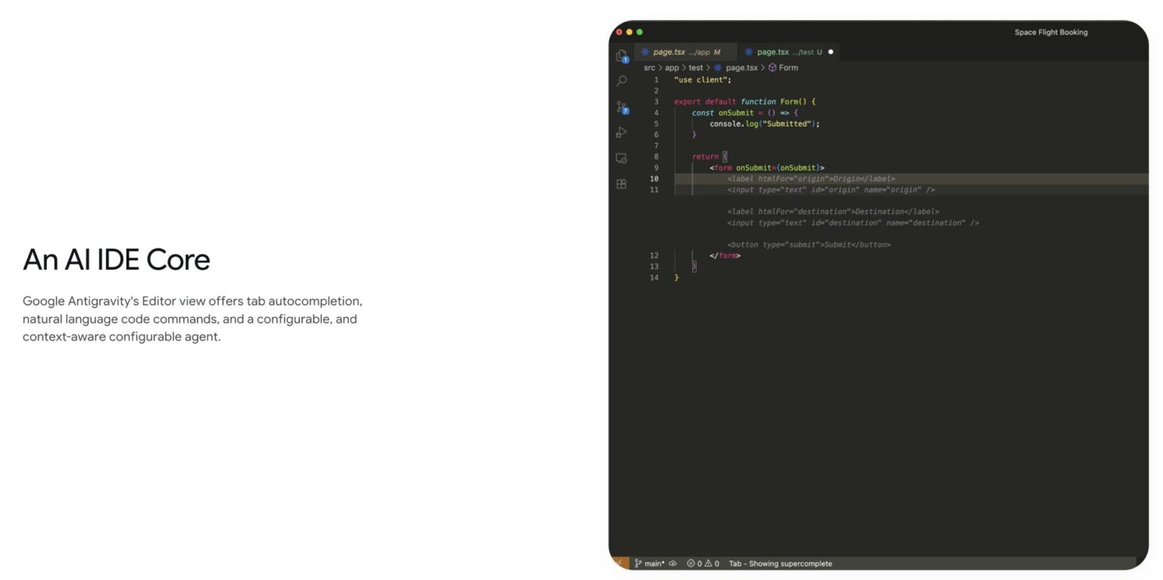Click the unsaved dot on test page.tsx tab
Screen dimensions: 1163x580
coord(831,52)
